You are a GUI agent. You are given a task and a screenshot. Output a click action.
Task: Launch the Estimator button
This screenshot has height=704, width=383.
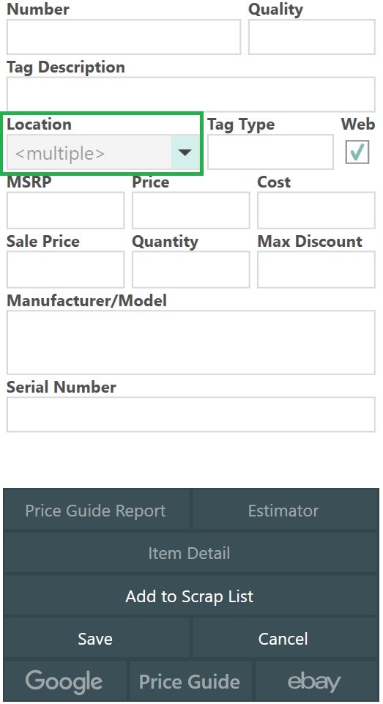(x=285, y=511)
